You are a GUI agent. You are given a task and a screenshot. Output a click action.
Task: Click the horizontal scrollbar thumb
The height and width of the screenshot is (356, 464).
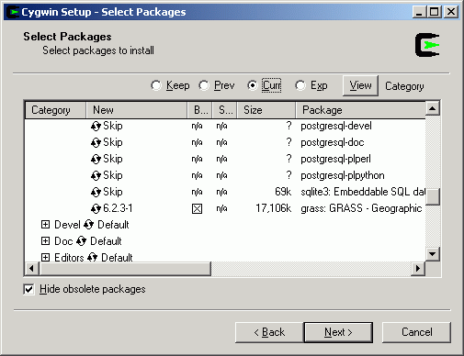coord(125,269)
